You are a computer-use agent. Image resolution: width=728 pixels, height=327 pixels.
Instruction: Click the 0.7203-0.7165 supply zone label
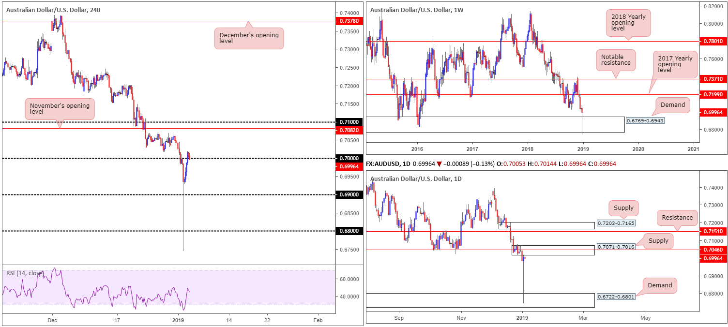coord(616,223)
